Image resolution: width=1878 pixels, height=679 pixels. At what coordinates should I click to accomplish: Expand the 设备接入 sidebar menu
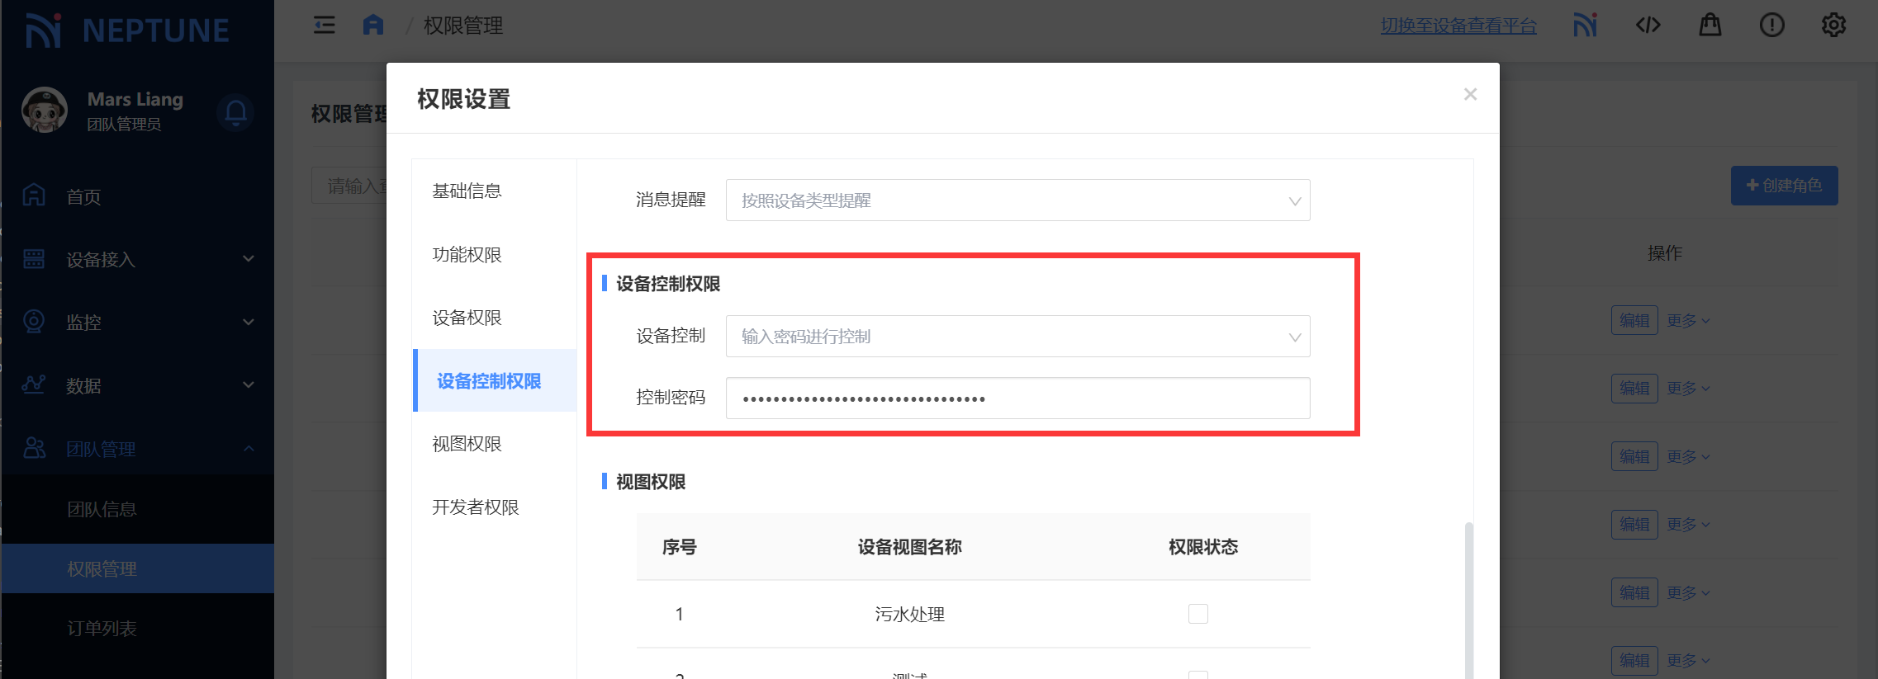[137, 260]
